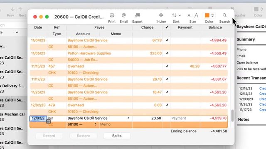Select za Mechanical item in background list
This screenshot has width=266, height=149.
tap(12, 117)
